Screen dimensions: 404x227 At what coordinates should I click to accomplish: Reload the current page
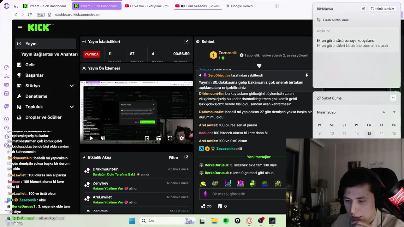tap(30, 15)
